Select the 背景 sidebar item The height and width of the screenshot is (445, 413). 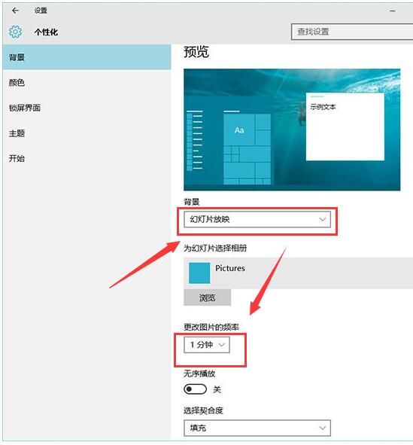point(87,57)
